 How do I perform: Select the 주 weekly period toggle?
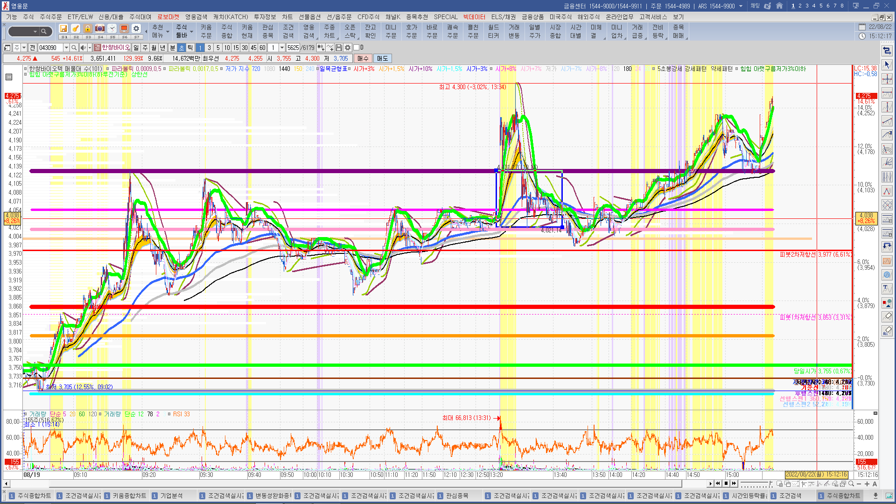tap(145, 48)
